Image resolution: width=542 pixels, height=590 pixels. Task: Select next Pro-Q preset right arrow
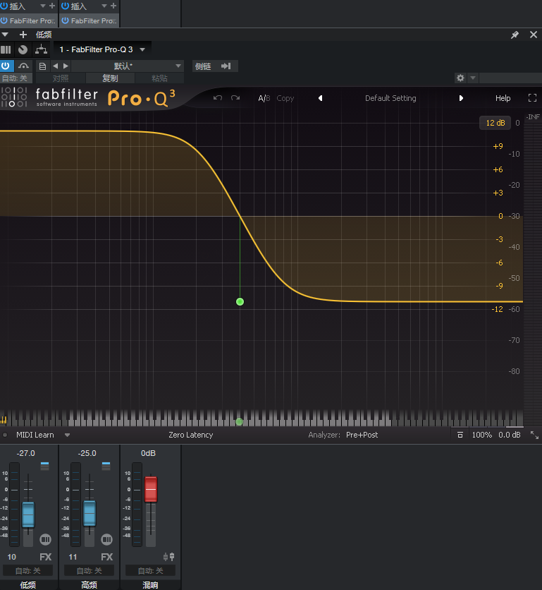pos(461,98)
